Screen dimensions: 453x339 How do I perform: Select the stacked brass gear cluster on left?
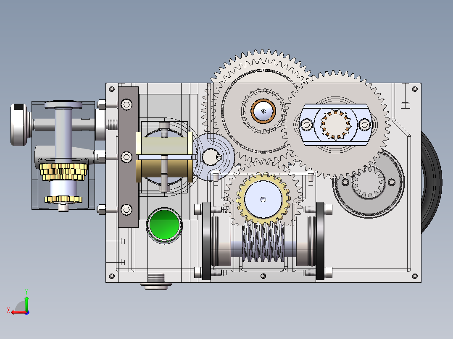(x=63, y=172)
